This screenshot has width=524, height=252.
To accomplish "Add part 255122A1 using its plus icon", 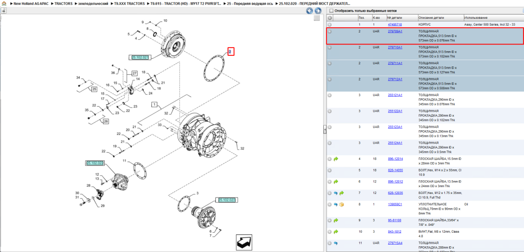I will pyautogui.click(x=330, y=111).
